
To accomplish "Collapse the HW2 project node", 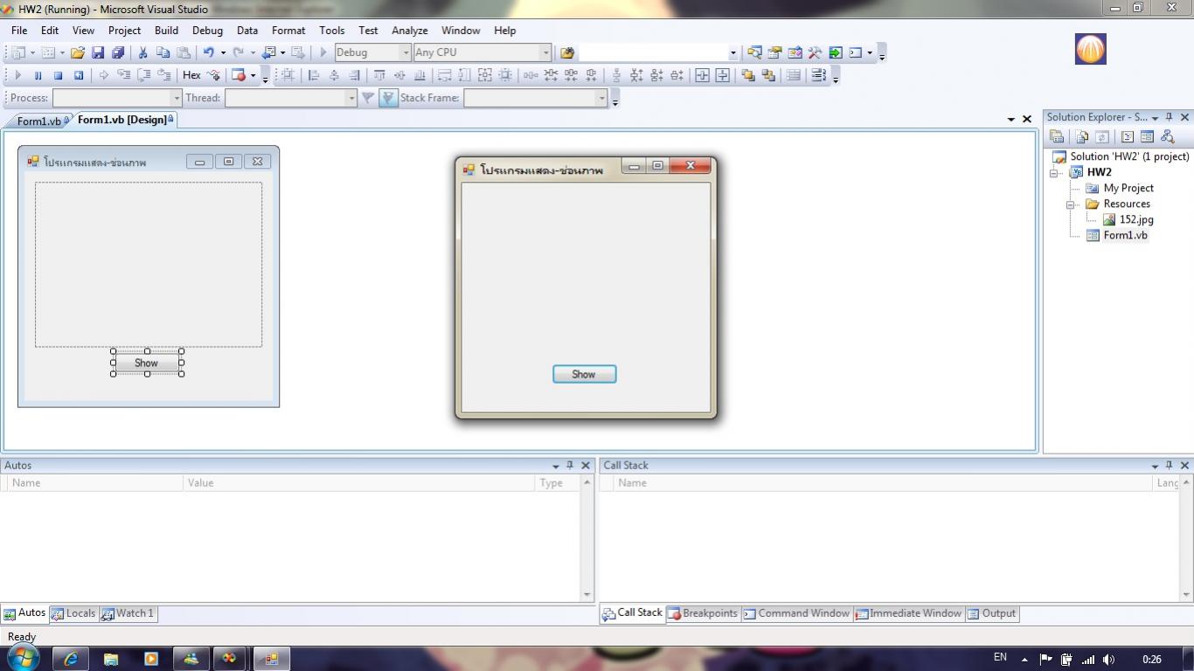I will point(1054,172).
